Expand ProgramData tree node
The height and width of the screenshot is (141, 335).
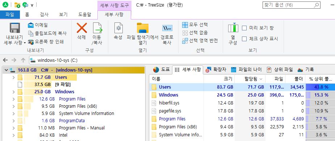point(14,121)
